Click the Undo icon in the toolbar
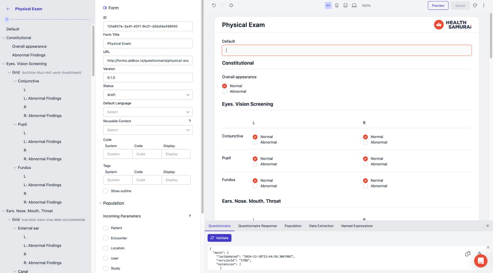Viewport: 493px width, 273px height. click(213, 5)
